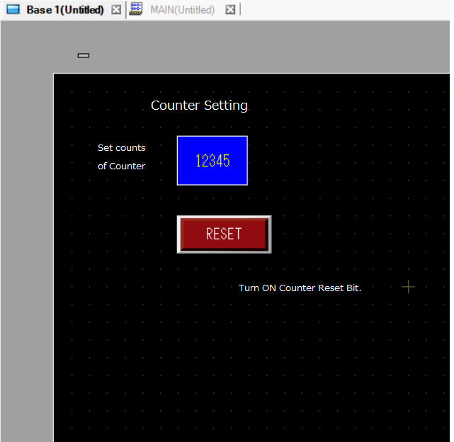Close the MAIN(Untitled) tab
454x442 pixels.
230,10
